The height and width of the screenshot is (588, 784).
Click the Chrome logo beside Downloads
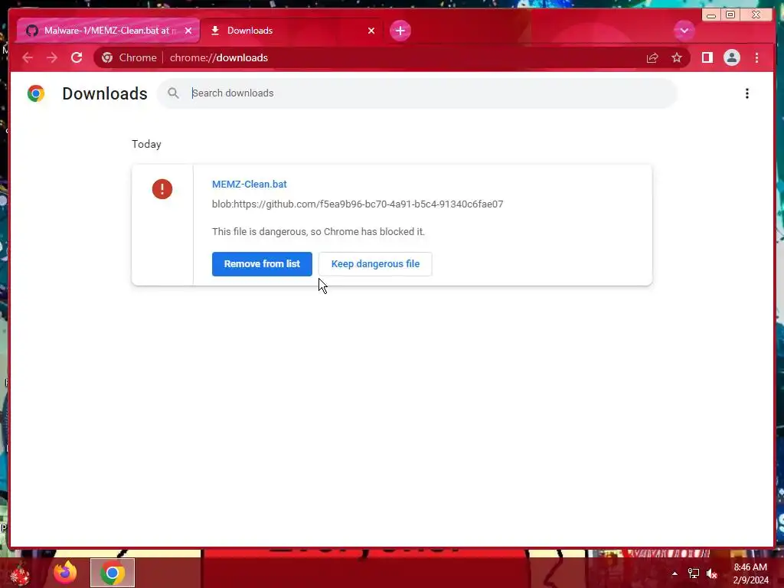[36, 93]
